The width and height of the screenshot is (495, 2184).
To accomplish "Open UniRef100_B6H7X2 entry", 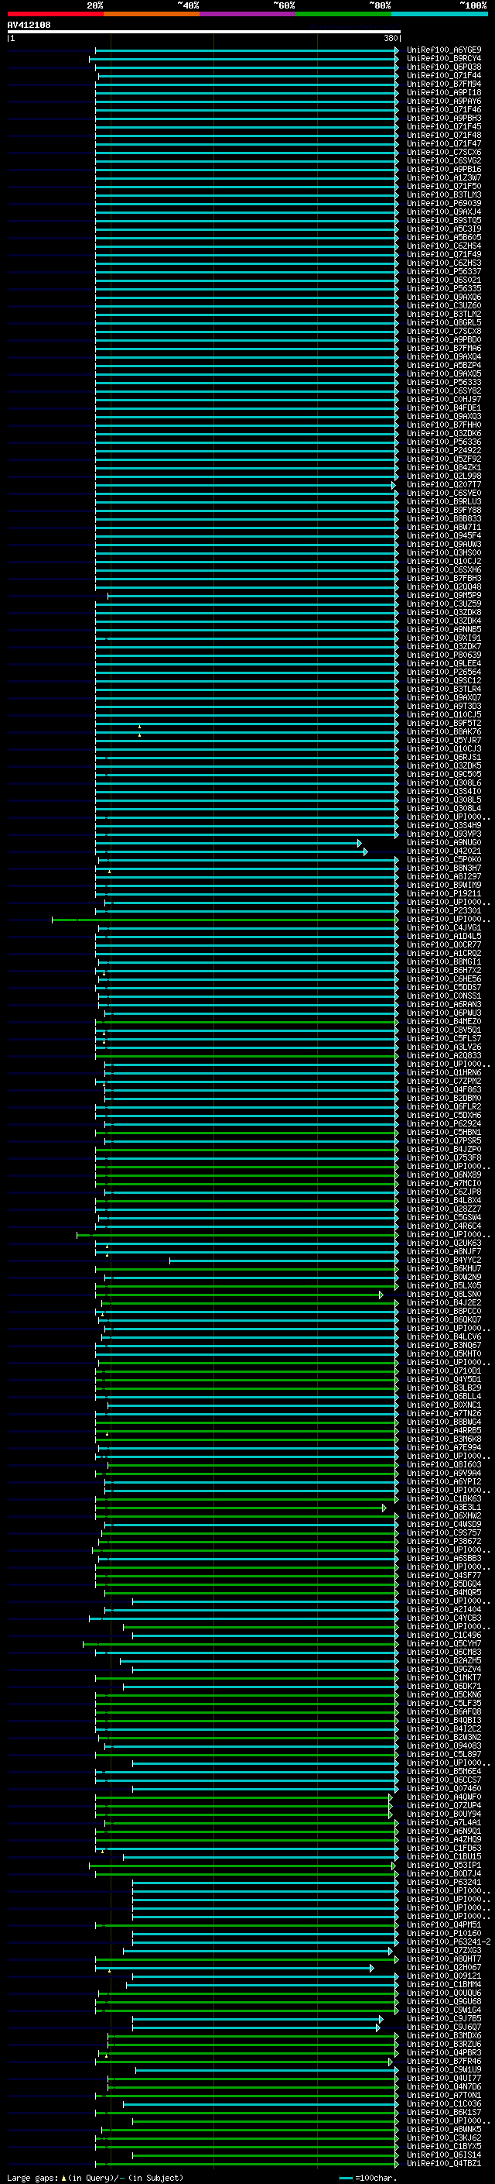I will 444,971.
